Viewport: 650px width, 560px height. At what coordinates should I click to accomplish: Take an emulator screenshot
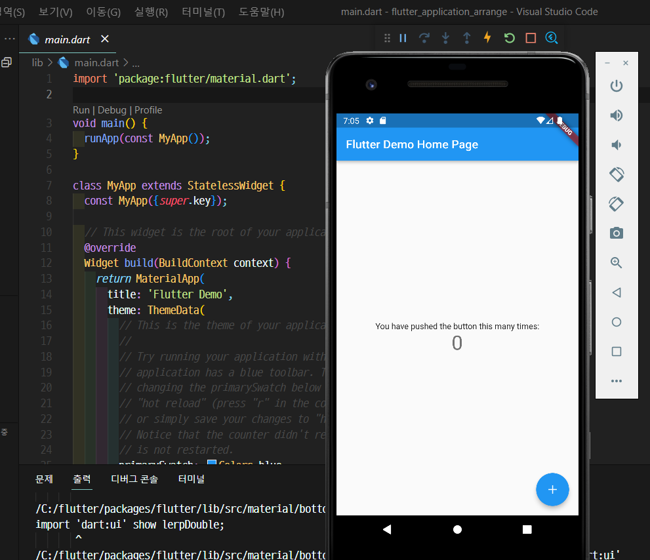(617, 233)
